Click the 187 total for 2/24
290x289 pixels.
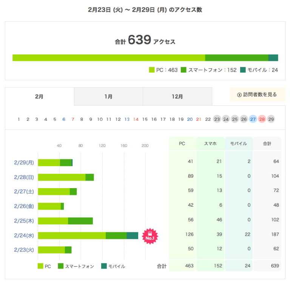coord(275,235)
